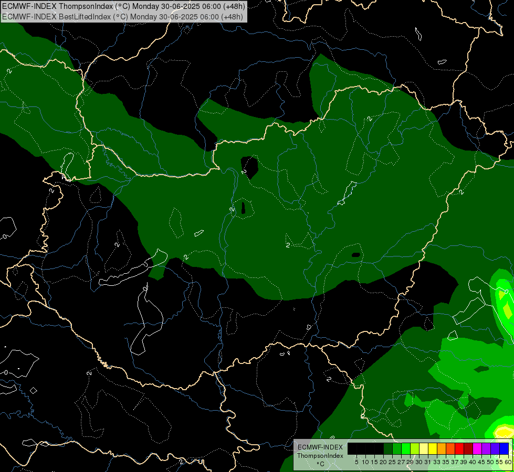Click the legend scale value 60
514x472 pixels.
pyautogui.click(x=508, y=462)
